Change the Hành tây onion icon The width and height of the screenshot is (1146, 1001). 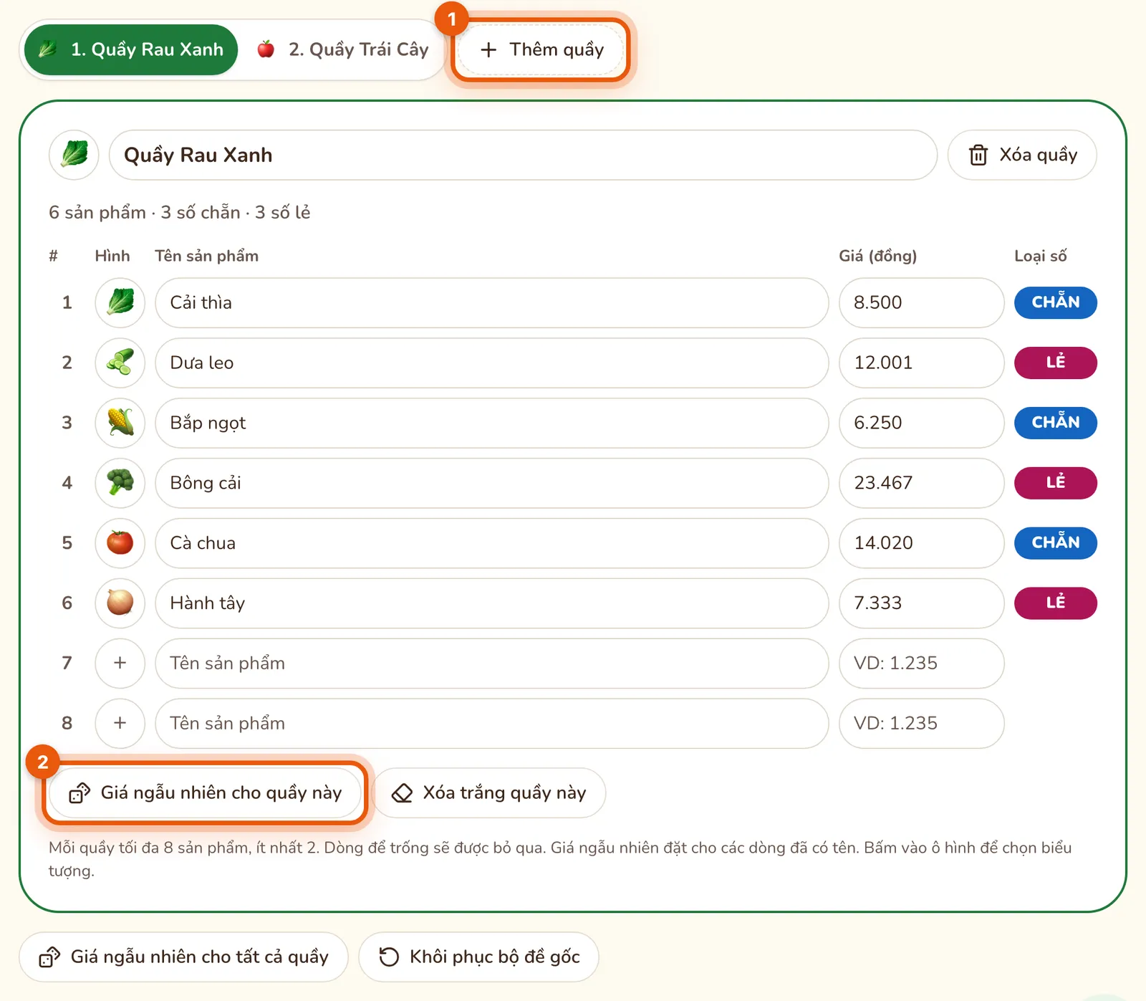tap(120, 603)
